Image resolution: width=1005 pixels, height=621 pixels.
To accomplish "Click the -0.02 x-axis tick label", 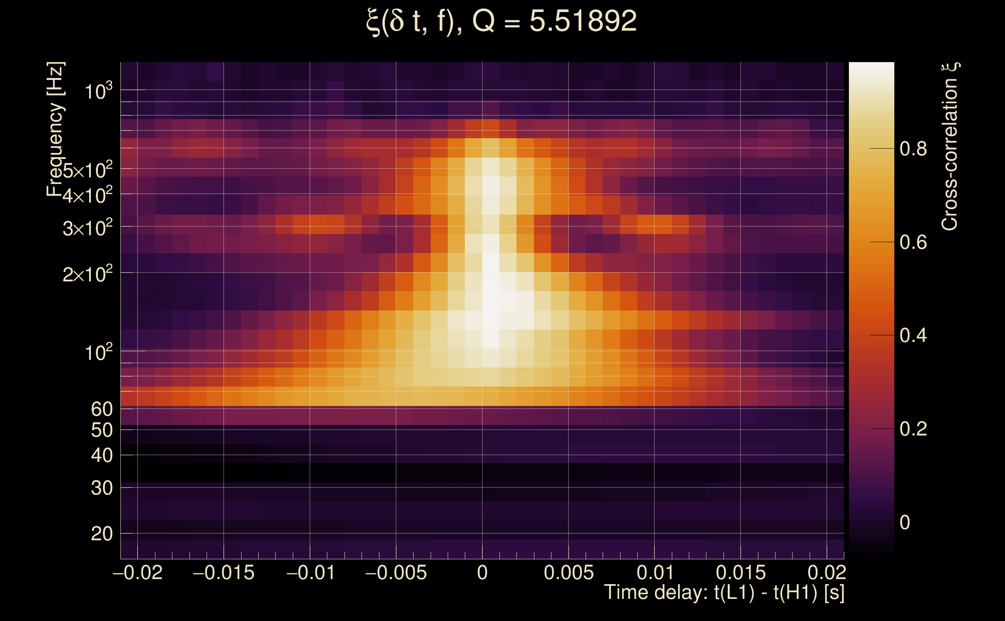I will (137, 572).
